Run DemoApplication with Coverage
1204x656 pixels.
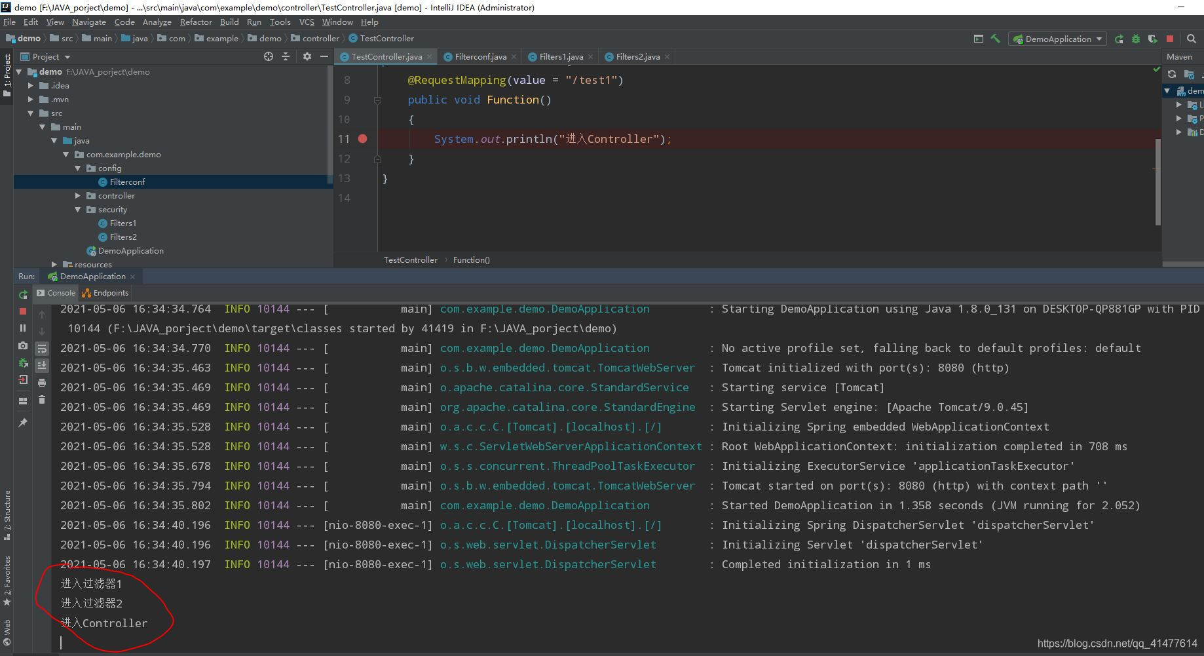coord(1153,39)
